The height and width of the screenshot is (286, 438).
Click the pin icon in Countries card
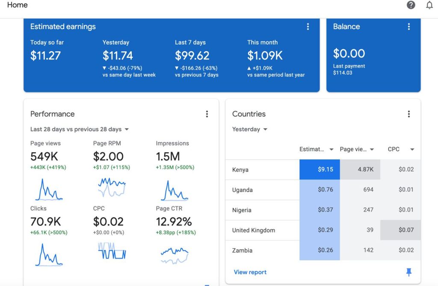408,272
